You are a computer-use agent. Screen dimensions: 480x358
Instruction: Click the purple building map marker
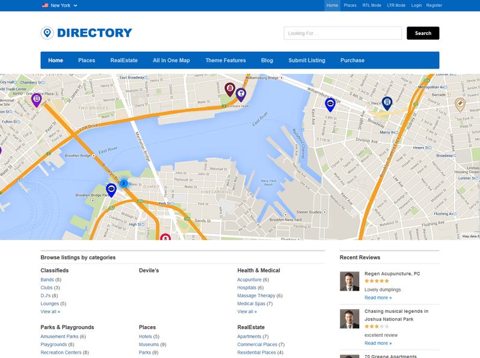tap(37, 100)
